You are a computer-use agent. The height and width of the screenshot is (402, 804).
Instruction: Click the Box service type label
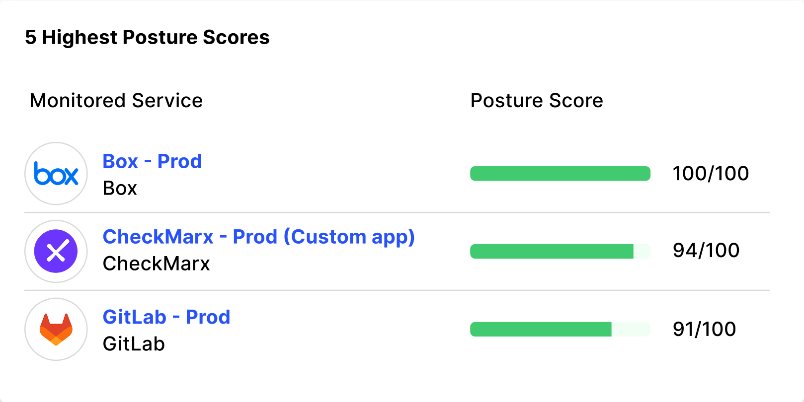tap(120, 189)
